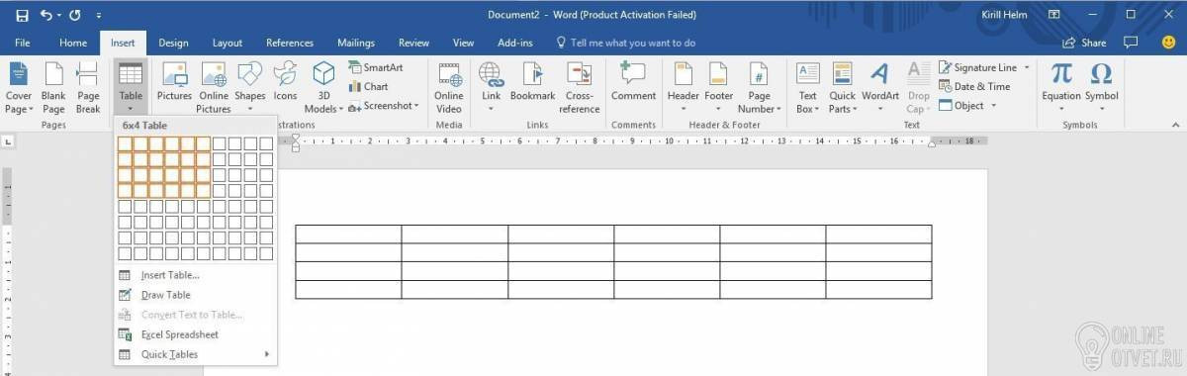The image size is (1187, 376).
Task: Click the Share button
Action: click(1084, 43)
